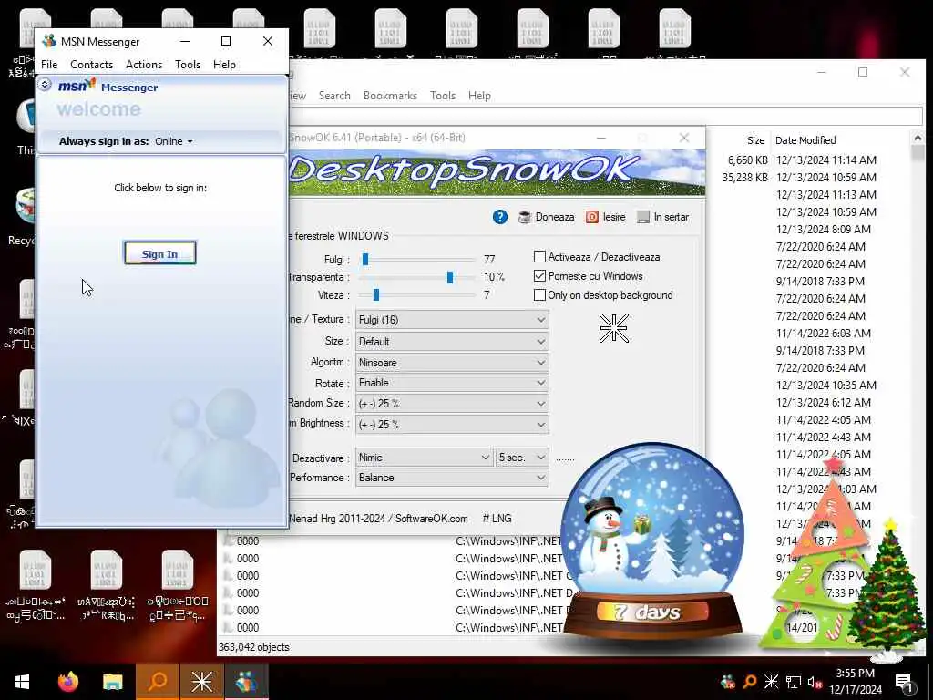Image resolution: width=933 pixels, height=700 pixels.
Task: Open the Performance dropdown set to Balance
Action: click(452, 478)
